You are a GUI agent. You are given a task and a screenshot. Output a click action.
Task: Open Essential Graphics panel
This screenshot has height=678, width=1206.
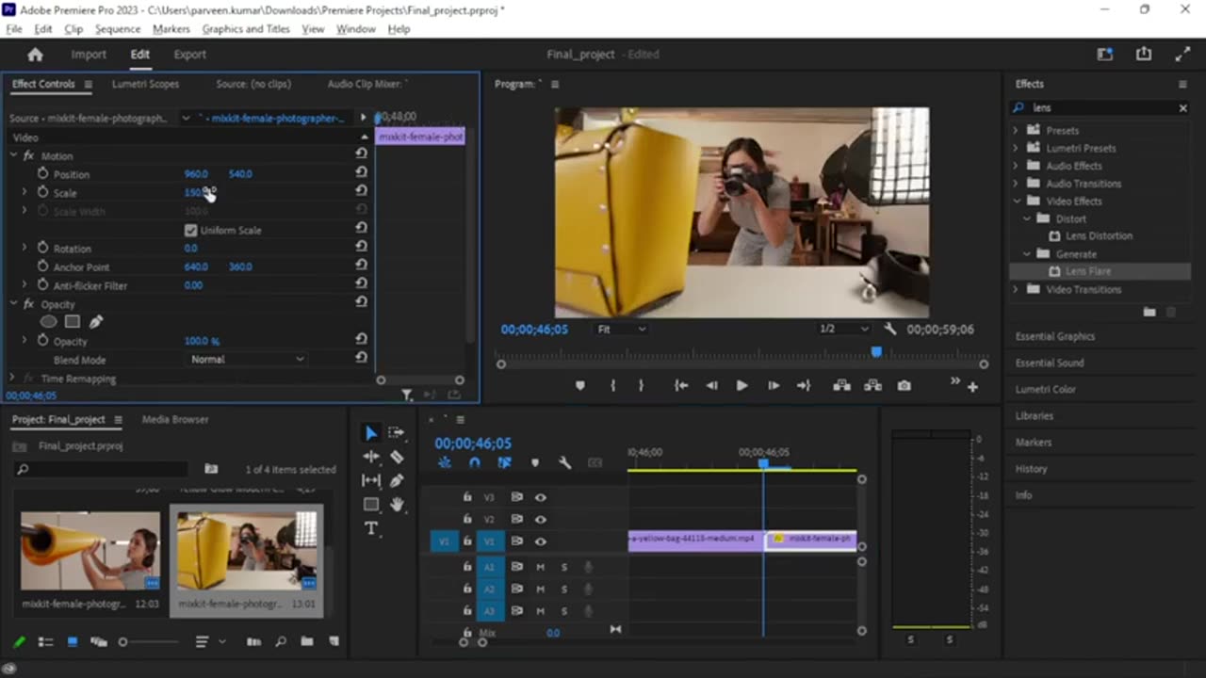click(1055, 336)
